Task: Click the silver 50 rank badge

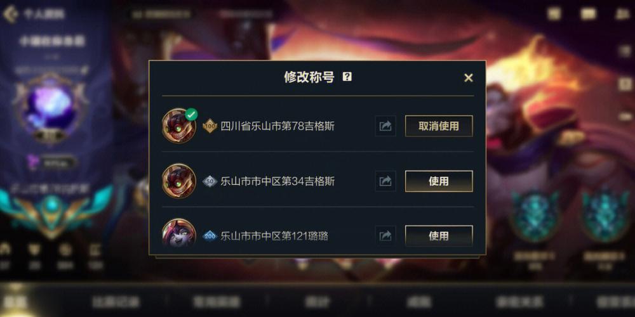Action: (210, 181)
